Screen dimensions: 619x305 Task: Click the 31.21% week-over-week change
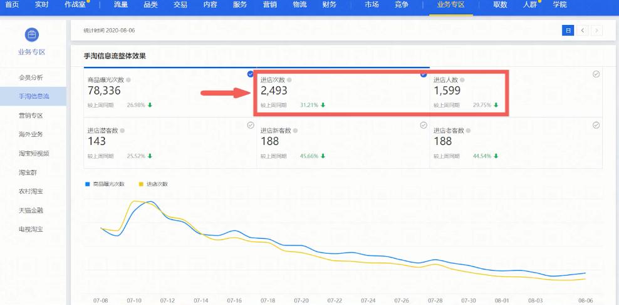309,105
